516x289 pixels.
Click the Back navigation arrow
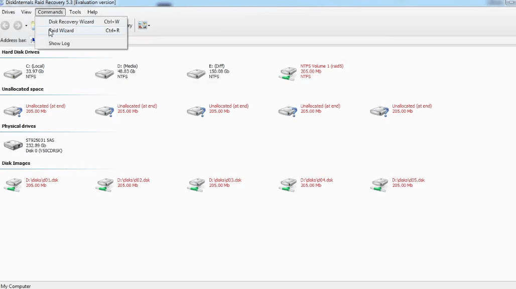click(x=5, y=26)
